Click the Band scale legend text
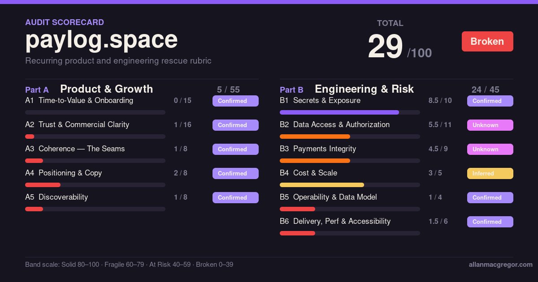This screenshot has width=538, height=282. 129,265
